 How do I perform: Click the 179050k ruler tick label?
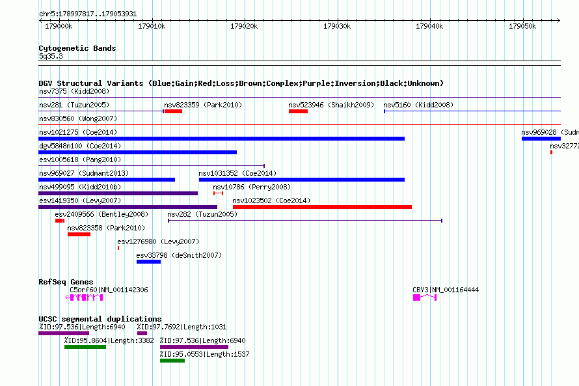pos(522,26)
